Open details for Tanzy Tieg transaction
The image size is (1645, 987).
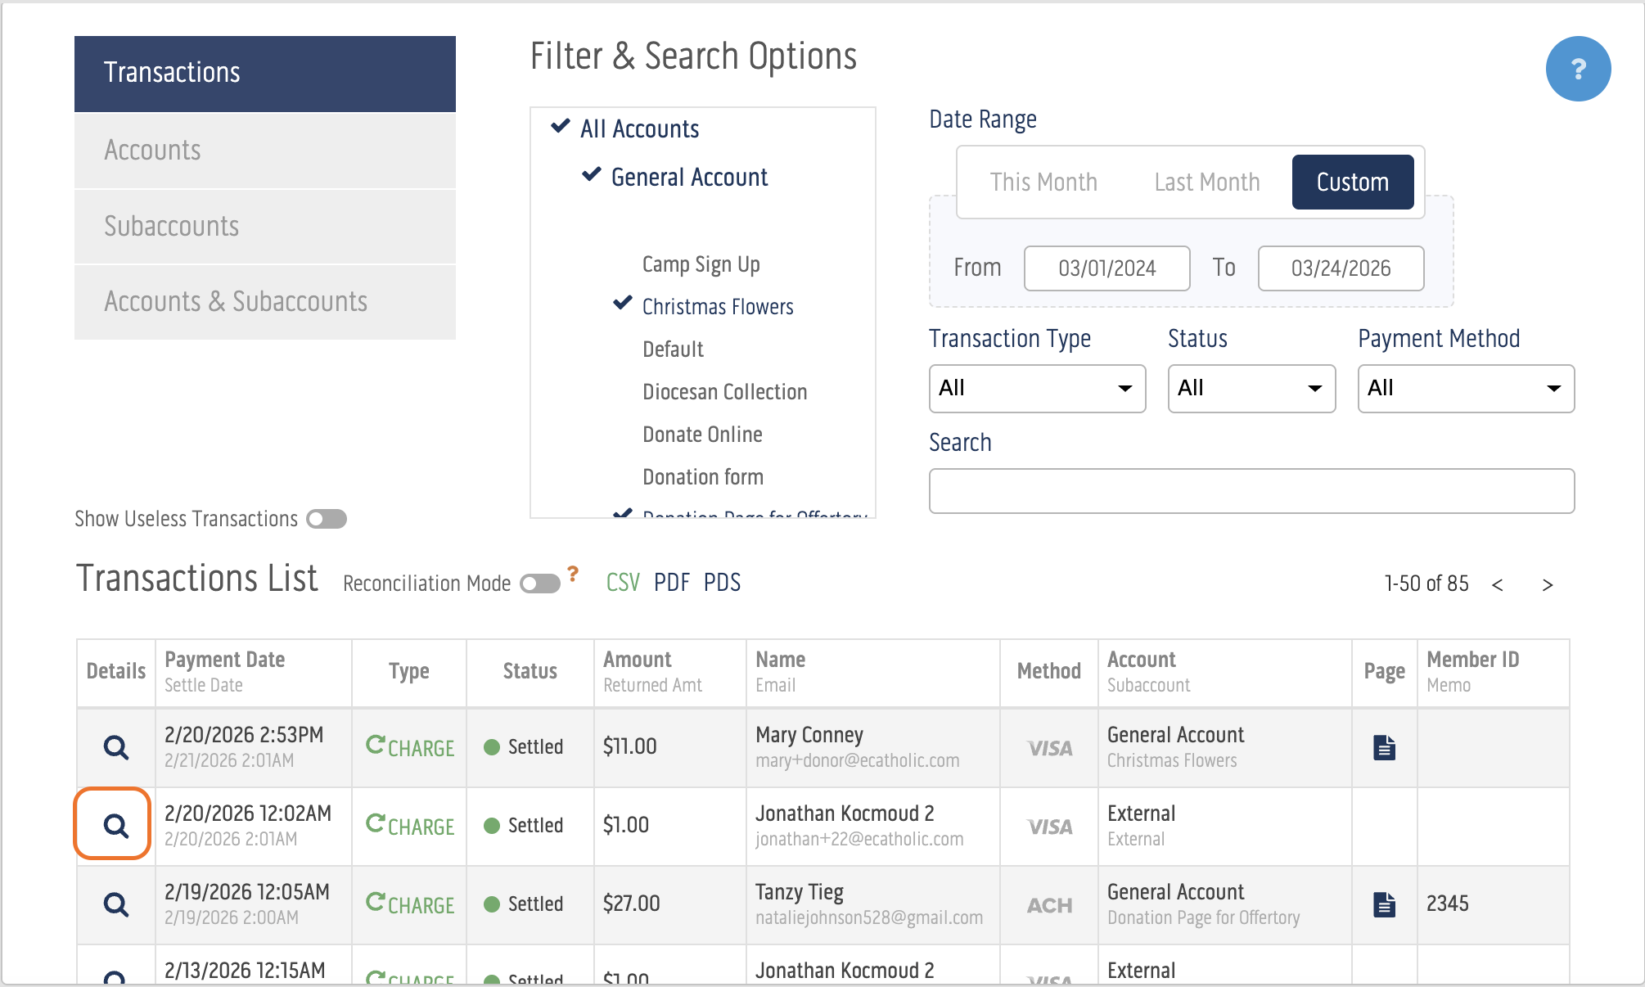point(115,904)
